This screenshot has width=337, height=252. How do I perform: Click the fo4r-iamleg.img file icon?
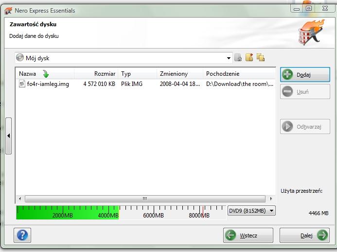pos(22,84)
